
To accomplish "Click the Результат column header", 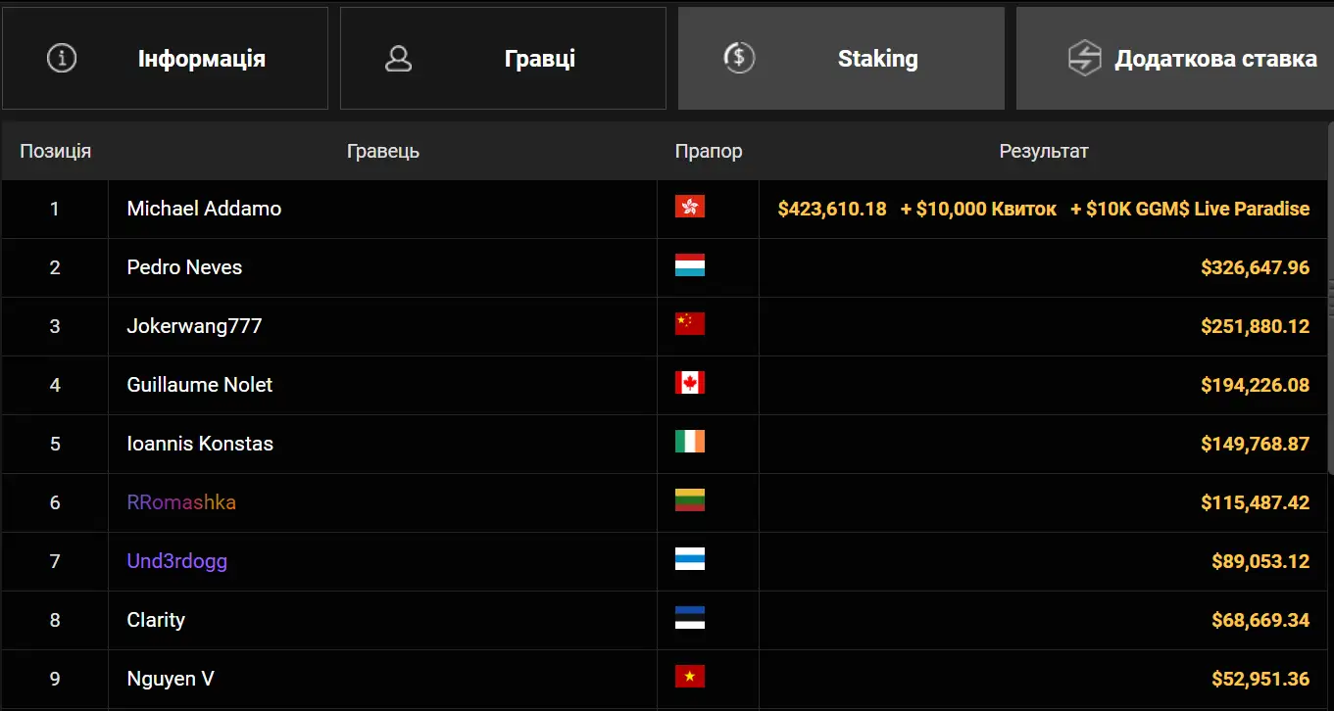I will click(1044, 151).
